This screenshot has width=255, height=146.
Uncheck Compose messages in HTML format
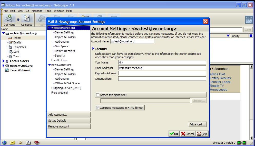coord(97,108)
